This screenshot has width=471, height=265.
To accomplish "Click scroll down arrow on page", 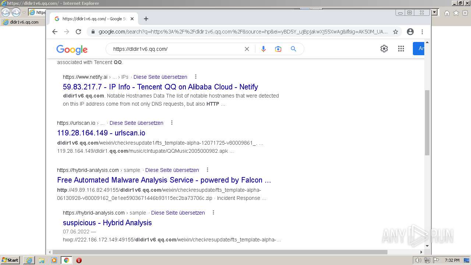I will [x=427, y=246].
